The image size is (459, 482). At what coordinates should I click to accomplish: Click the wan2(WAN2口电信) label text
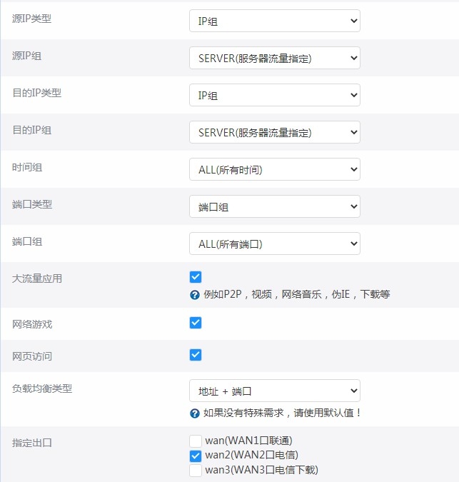(x=251, y=455)
